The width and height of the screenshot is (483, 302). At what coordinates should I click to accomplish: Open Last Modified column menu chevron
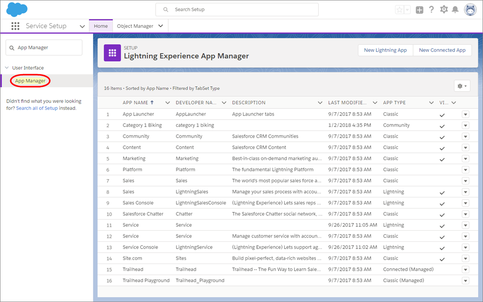(x=375, y=103)
